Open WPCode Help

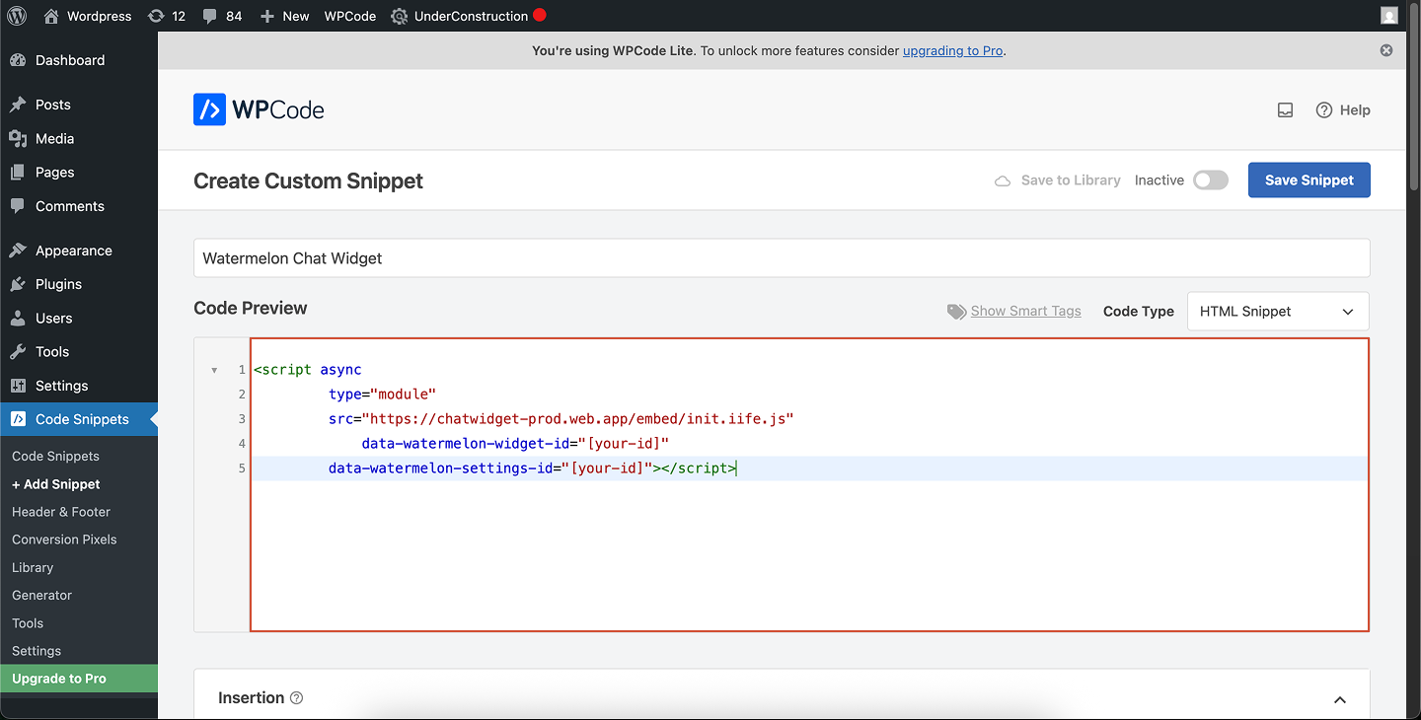[x=1343, y=109]
